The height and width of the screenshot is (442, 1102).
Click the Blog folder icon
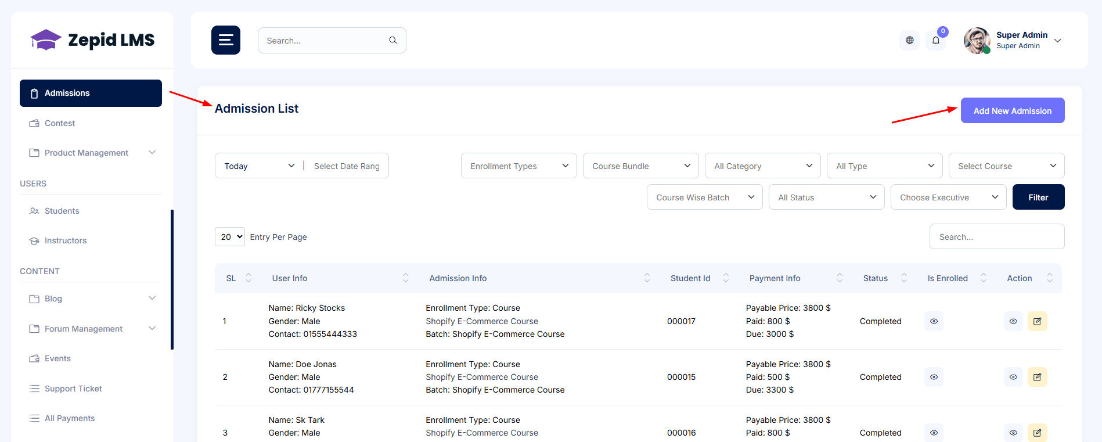tap(34, 299)
